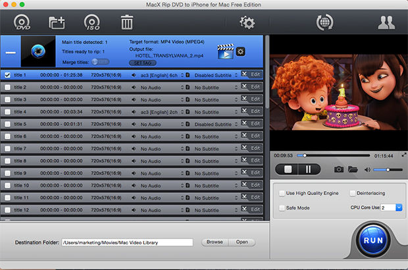Click the preview playback progress slider
Screen dimensions: 408x270
pos(334,155)
